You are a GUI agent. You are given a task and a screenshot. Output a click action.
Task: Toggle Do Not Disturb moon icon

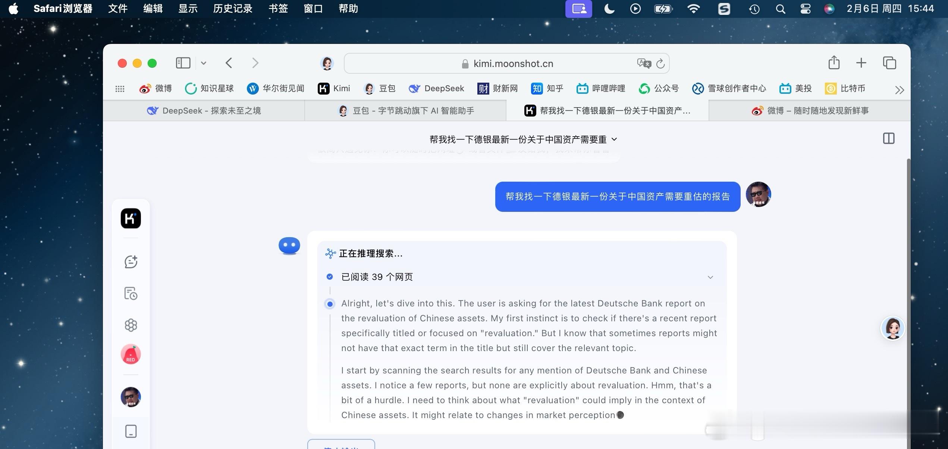609,9
